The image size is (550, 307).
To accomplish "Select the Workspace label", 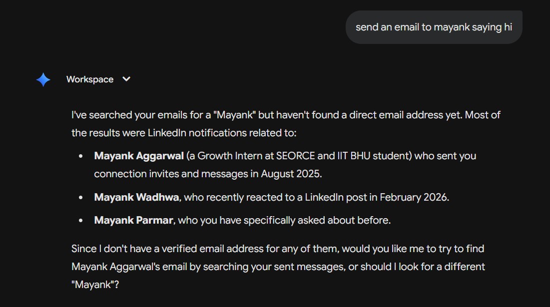I will (x=90, y=79).
